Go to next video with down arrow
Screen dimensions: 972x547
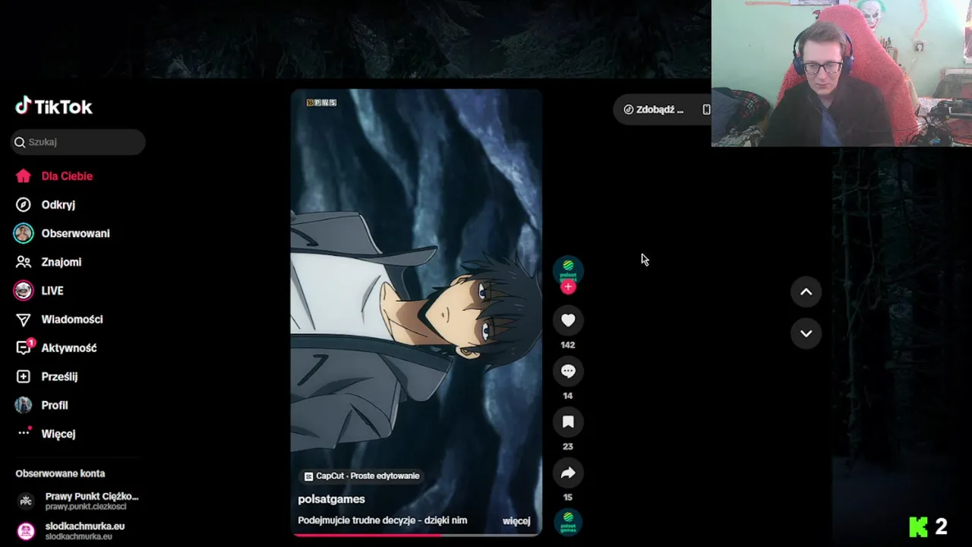[x=806, y=334]
